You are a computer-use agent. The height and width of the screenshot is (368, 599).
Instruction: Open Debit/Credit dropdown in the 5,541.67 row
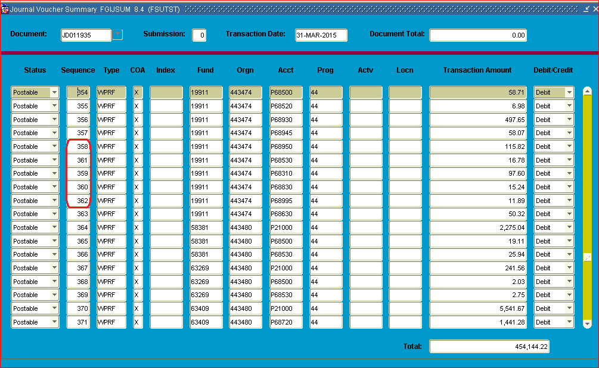[569, 308]
